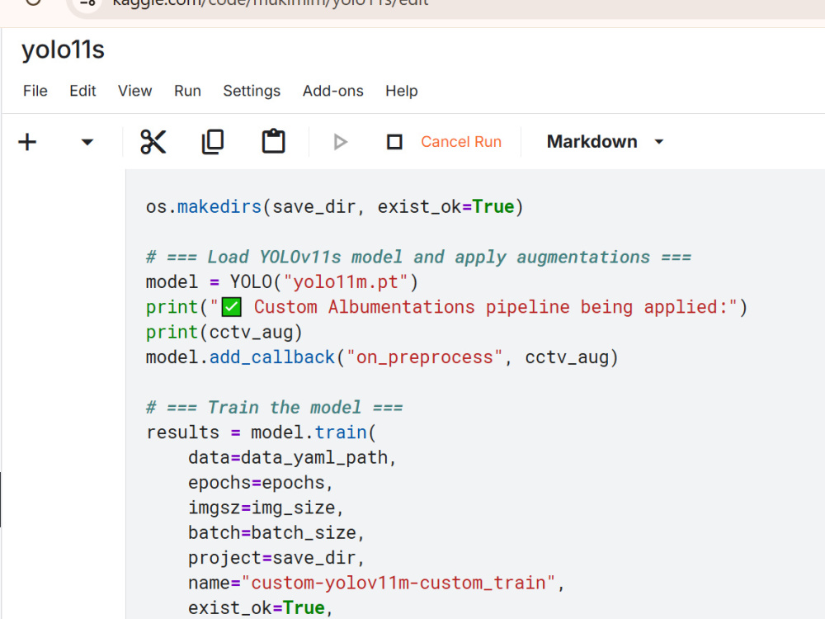Open the Settings menu
Image resolution: width=825 pixels, height=619 pixels.
click(252, 91)
